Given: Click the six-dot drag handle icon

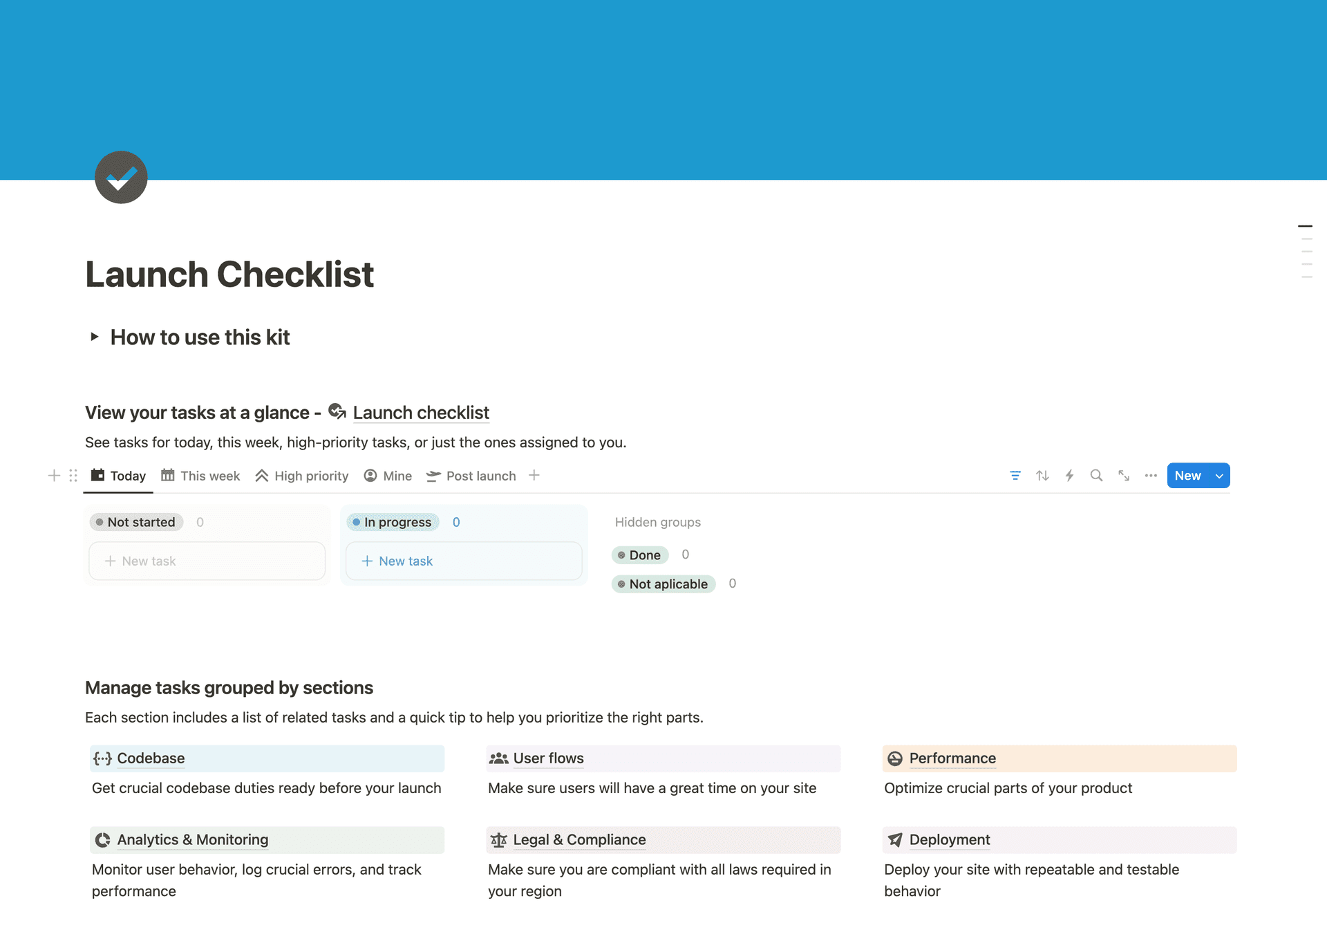Looking at the screenshot, I should click(x=73, y=476).
